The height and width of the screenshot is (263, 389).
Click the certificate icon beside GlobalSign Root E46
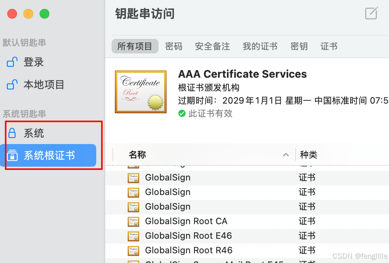click(133, 236)
